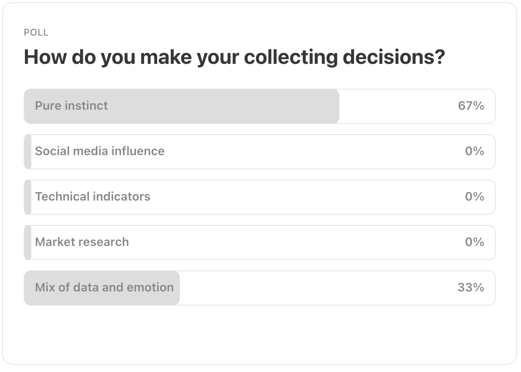Select the "Market research" option label

(x=82, y=242)
